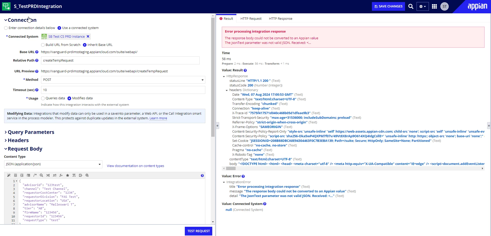
Task: Switch to the HTTP Response tab
Action: (281, 18)
